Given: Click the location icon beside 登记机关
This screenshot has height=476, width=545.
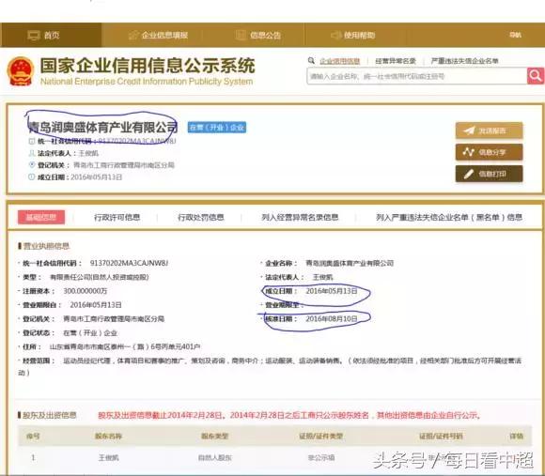Looking at the screenshot, I should pyautogui.click(x=32, y=165).
